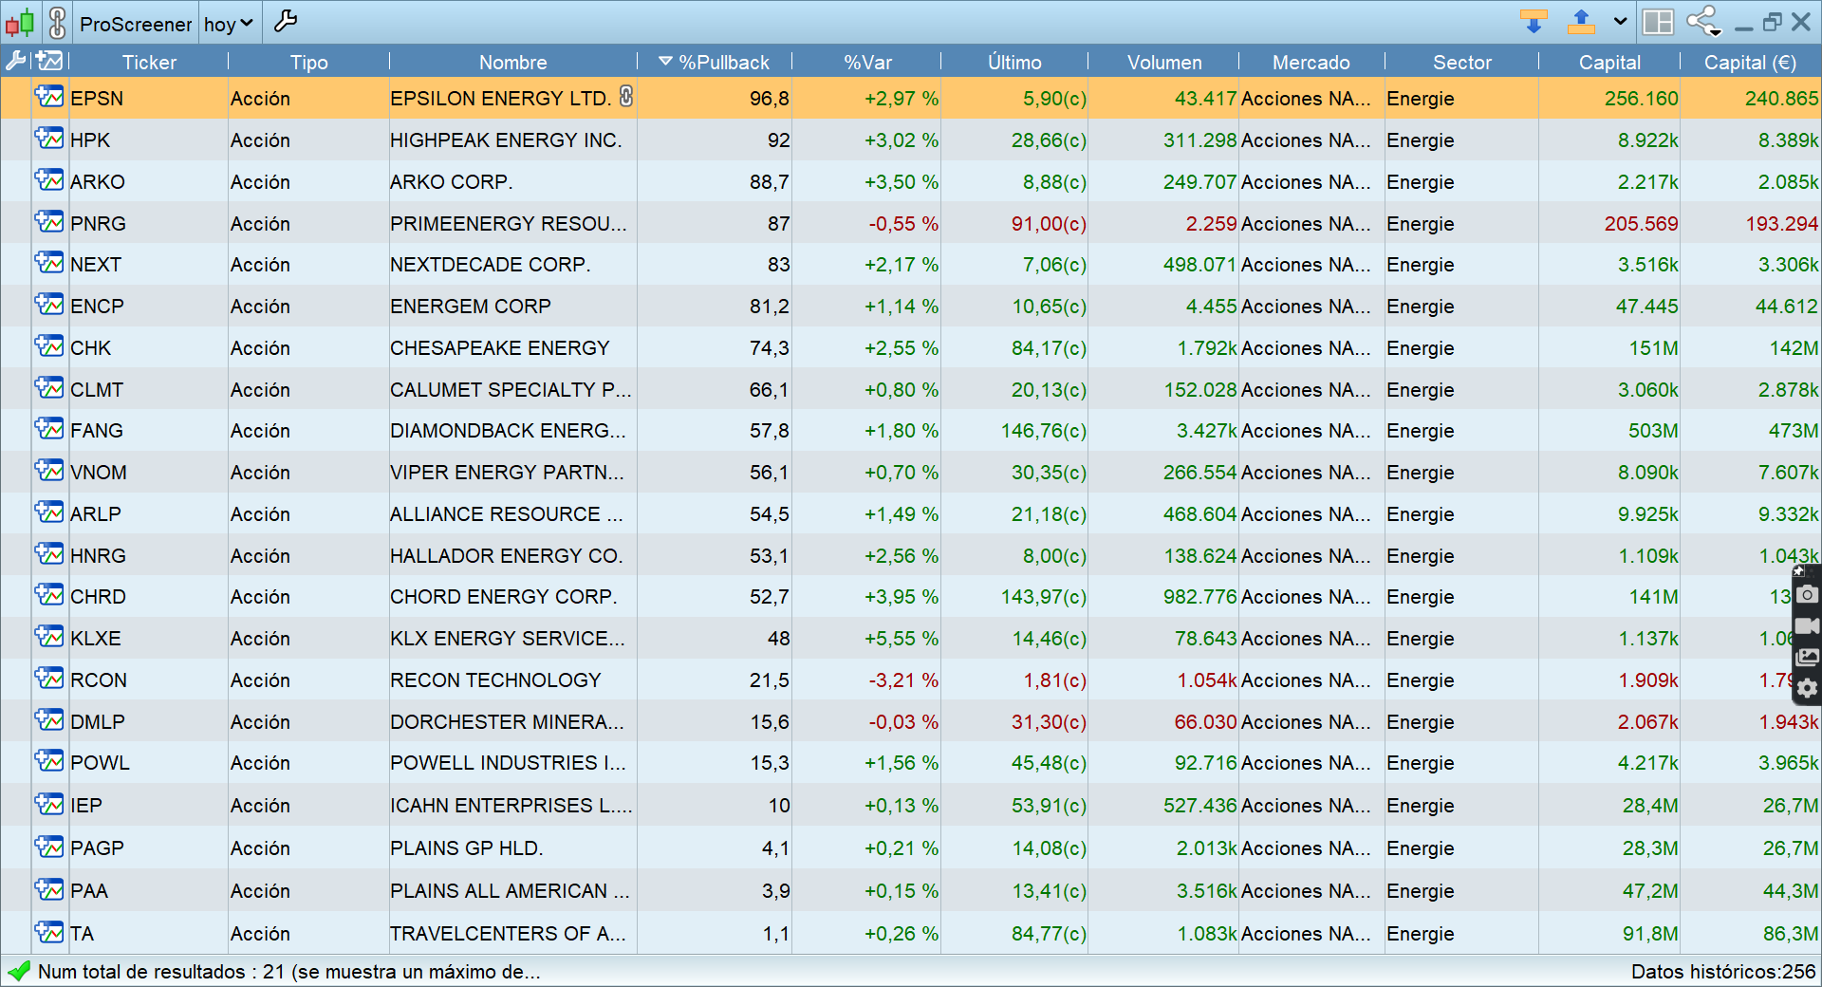Sort by the %Var column header
Screen dimensions: 1822x987
(x=867, y=63)
